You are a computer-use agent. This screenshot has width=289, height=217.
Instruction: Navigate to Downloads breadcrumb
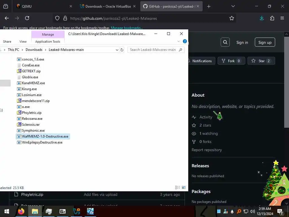point(34,50)
